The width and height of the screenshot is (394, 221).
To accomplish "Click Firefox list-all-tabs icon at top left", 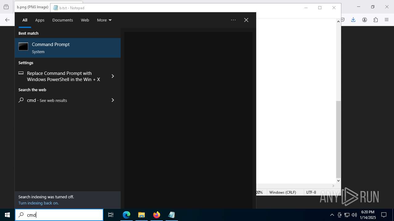I will click(6, 7).
